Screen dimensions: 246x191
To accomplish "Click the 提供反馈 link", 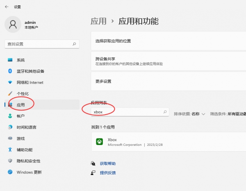I will click(108, 173).
